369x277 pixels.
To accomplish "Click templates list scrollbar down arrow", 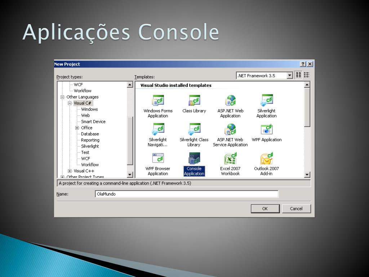I will [307, 175].
